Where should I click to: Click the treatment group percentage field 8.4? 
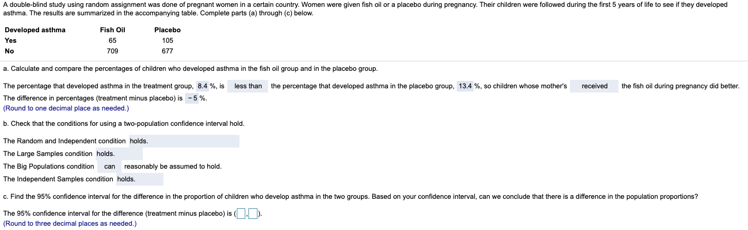pos(203,86)
